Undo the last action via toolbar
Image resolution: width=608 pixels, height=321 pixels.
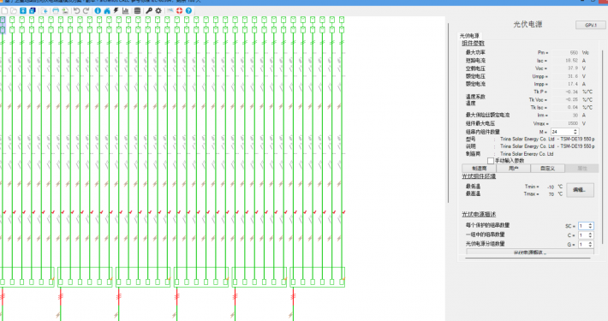(x=77, y=11)
